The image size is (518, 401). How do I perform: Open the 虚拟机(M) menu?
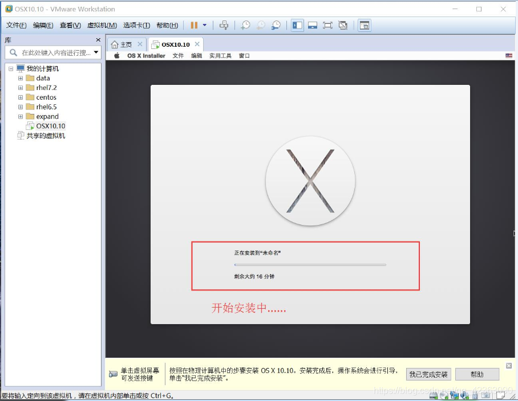click(x=102, y=25)
